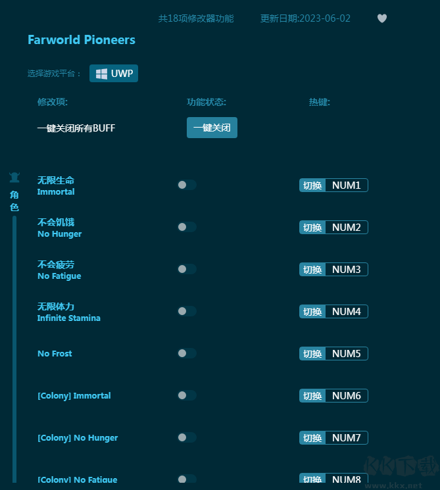Click the 切换 button beside NUM3

coord(312,270)
